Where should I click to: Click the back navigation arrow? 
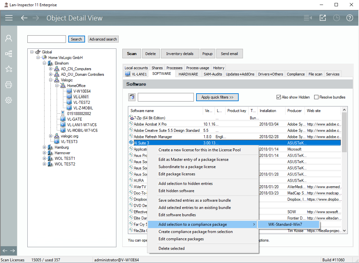click(x=24, y=18)
